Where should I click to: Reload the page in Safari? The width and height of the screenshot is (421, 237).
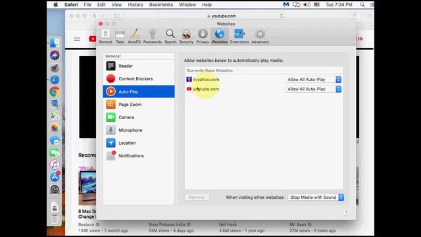click(x=282, y=16)
